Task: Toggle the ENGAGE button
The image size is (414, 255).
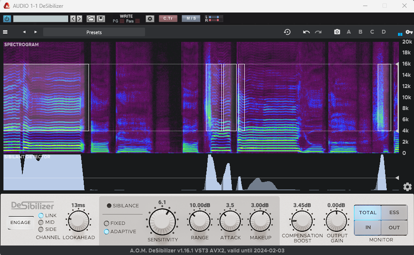Action: (x=21, y=223)
